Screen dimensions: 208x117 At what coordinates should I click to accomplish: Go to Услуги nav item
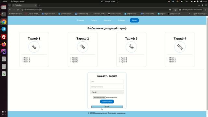pos(94,20)
